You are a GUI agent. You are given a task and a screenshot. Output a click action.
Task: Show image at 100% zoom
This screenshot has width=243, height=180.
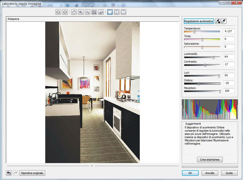click(x=101, y=12)
